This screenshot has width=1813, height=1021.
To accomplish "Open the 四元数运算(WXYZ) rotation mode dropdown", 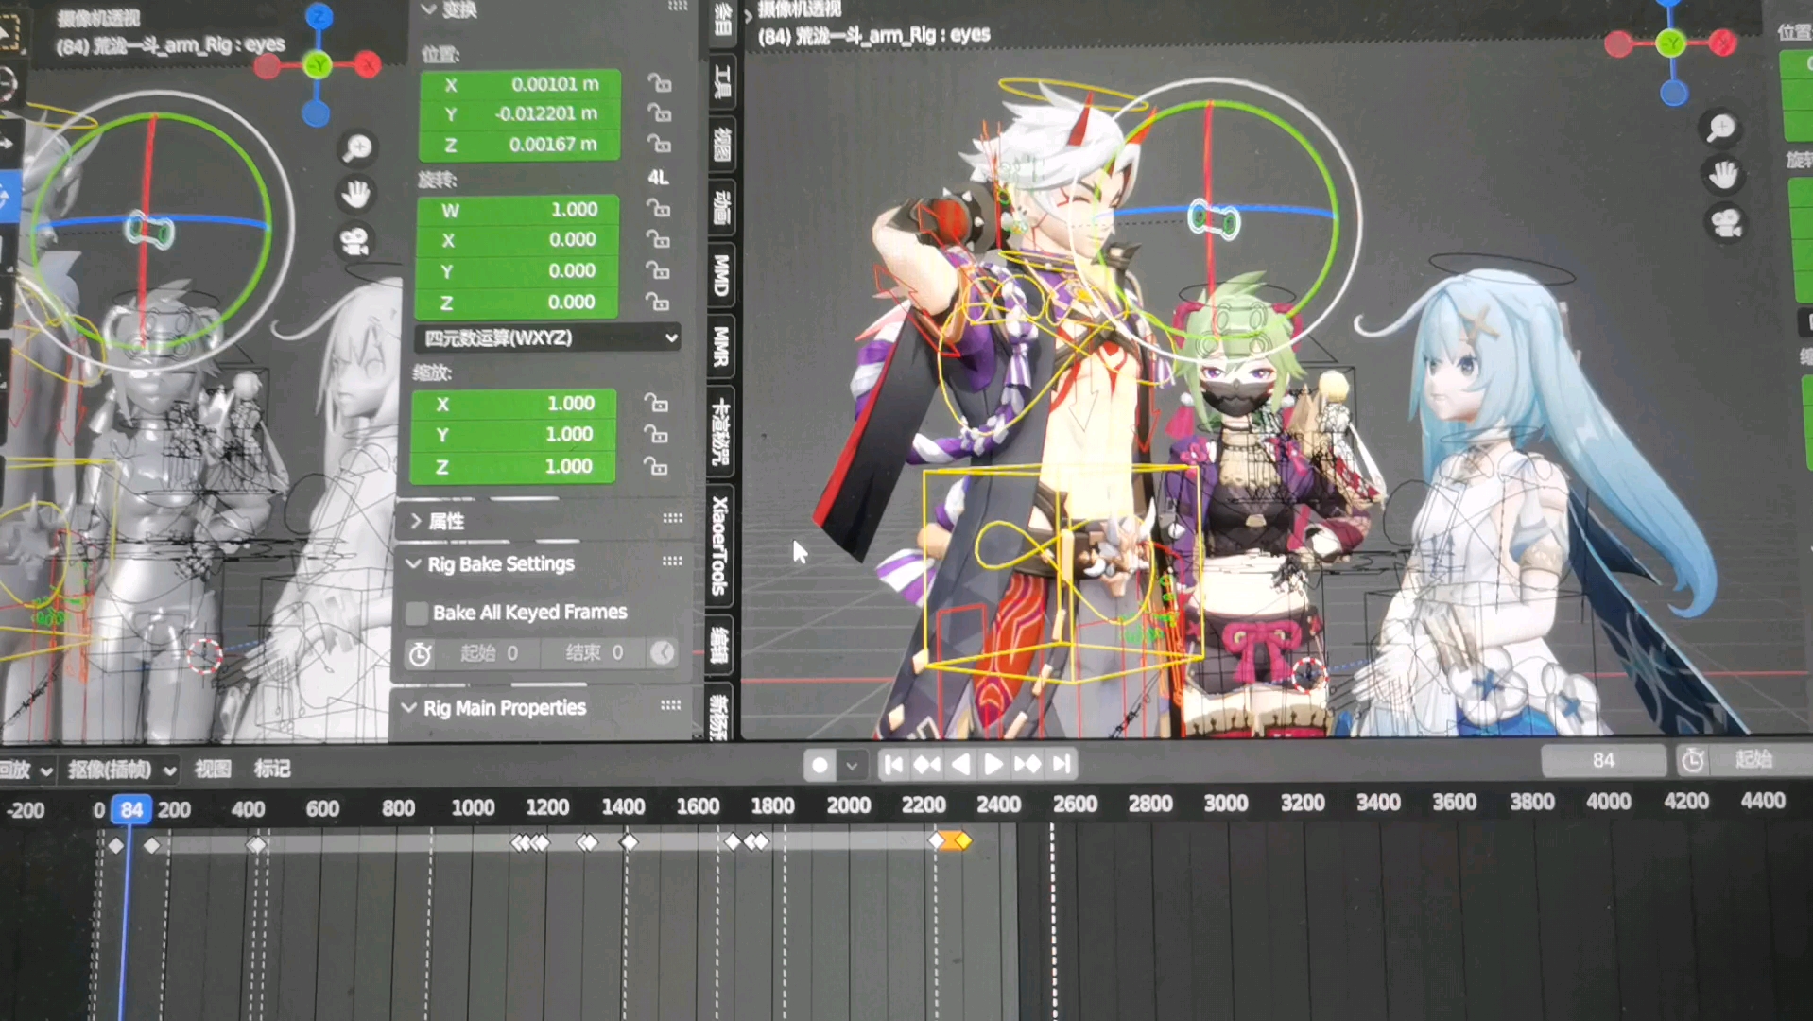I will (548, 337).
